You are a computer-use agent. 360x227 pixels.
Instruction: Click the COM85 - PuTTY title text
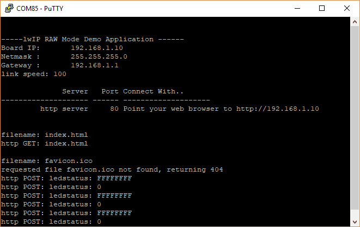pos(38,8)
